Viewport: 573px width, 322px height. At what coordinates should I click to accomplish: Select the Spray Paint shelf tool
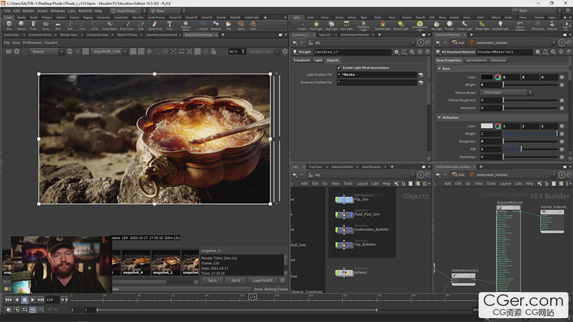tap(155, 25)
